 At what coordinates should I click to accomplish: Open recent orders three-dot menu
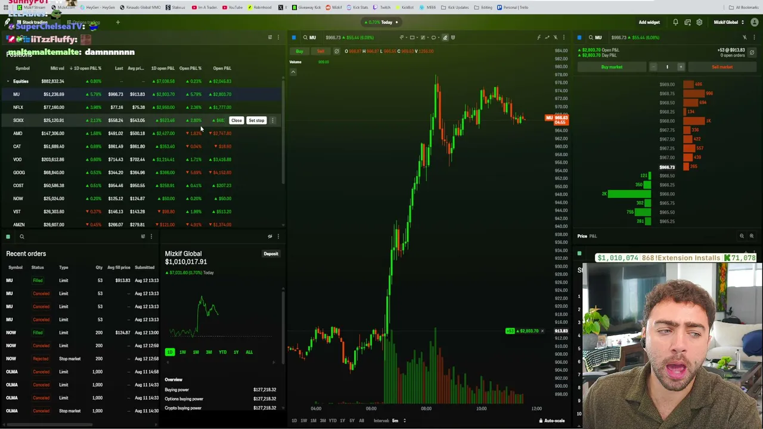(x=151, y=237)
